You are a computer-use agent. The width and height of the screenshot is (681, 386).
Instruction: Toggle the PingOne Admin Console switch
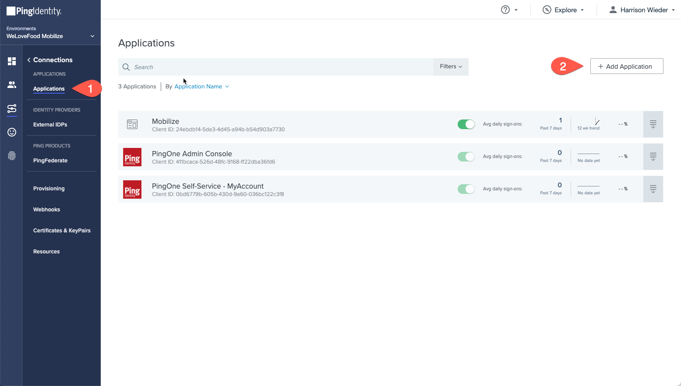point(466,157)
